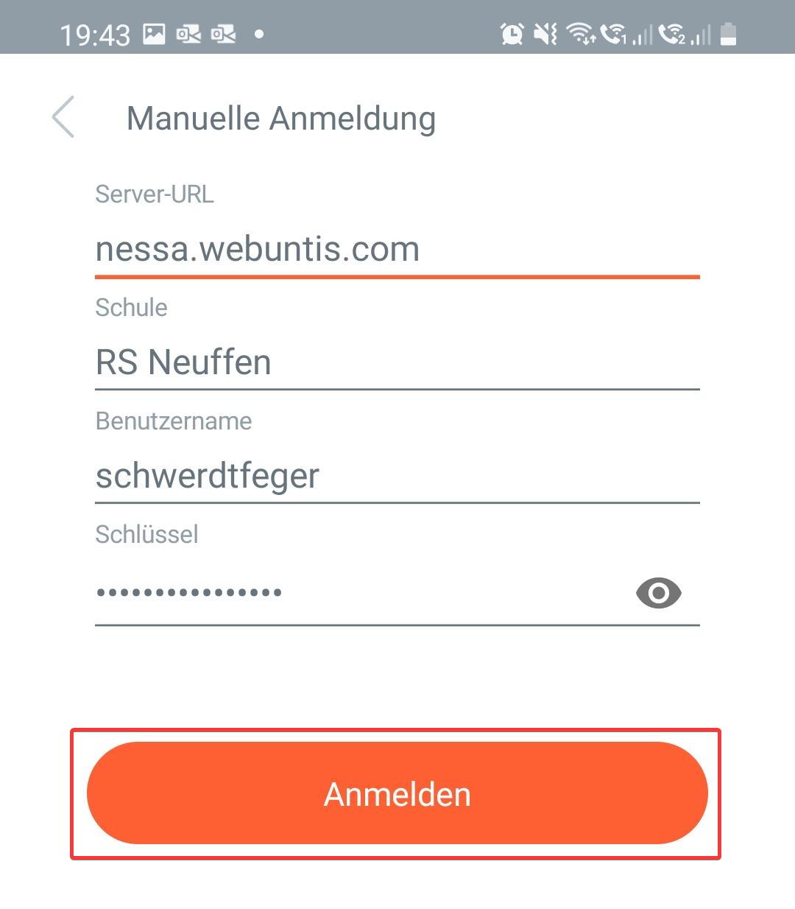Tap the Wi-Fi status icon
The image size is (795, 909).
point(581,34)
